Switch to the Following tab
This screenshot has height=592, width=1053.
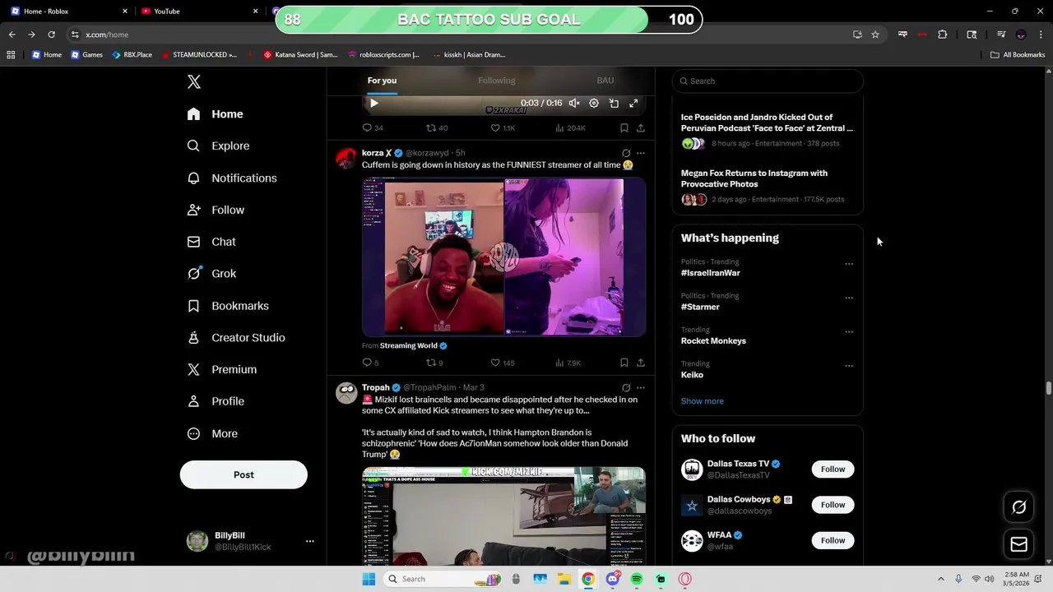[497, 81]
